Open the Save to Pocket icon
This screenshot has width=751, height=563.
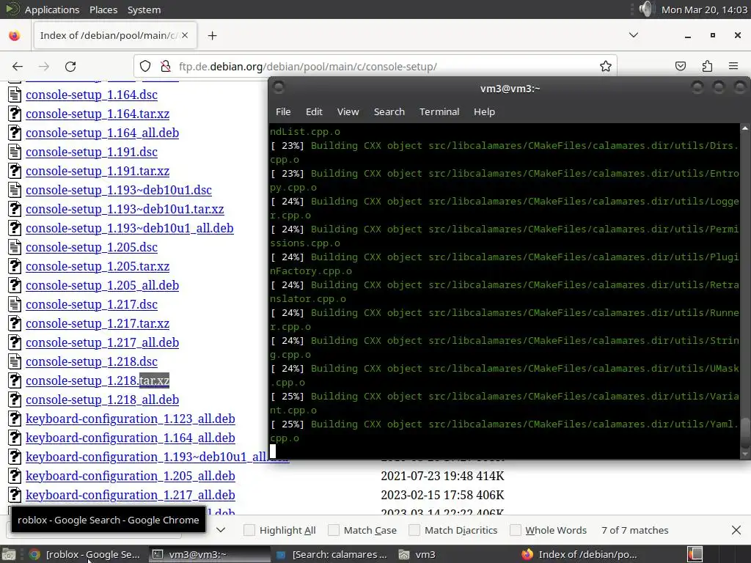681,67
